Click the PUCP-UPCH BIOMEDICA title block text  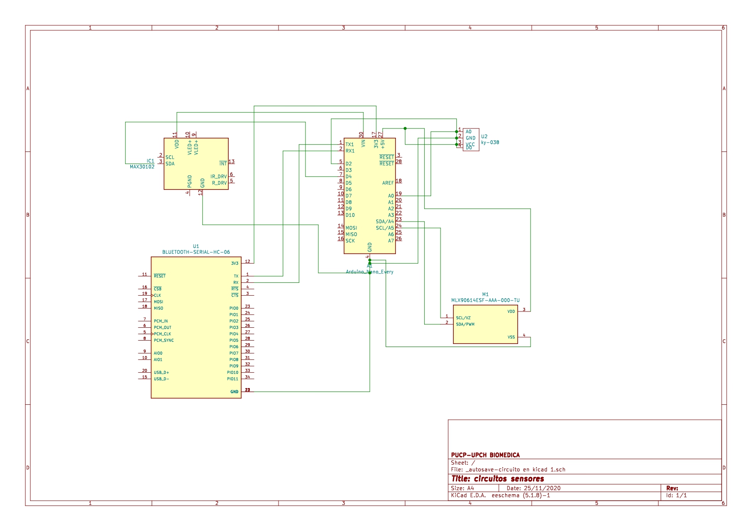click(x=485, y=455)
